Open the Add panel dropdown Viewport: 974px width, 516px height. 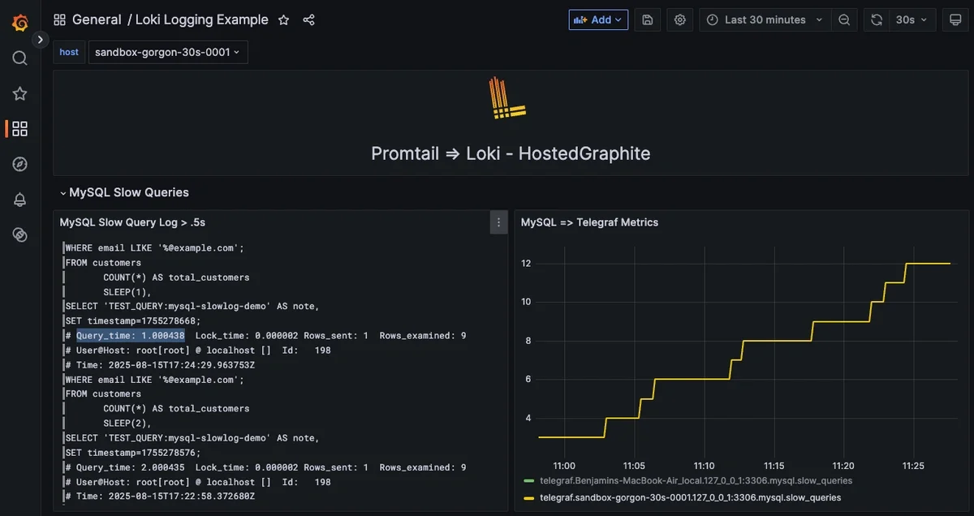(x=598, y=19)
